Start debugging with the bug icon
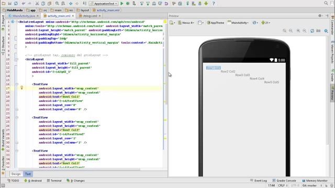The image size is (335, 188). click(128, 4)
